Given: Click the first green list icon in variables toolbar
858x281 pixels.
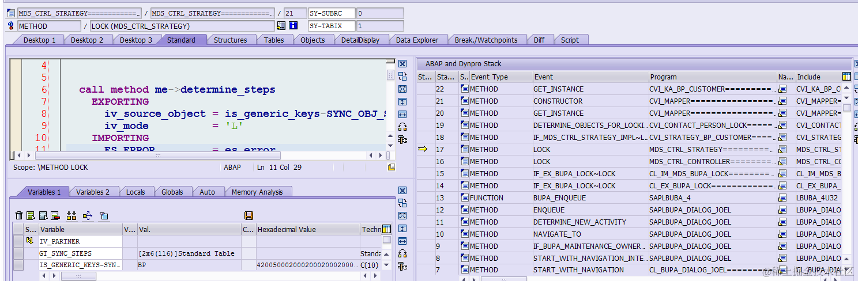Looking at the screenshot, I should [x=31, y=215].
